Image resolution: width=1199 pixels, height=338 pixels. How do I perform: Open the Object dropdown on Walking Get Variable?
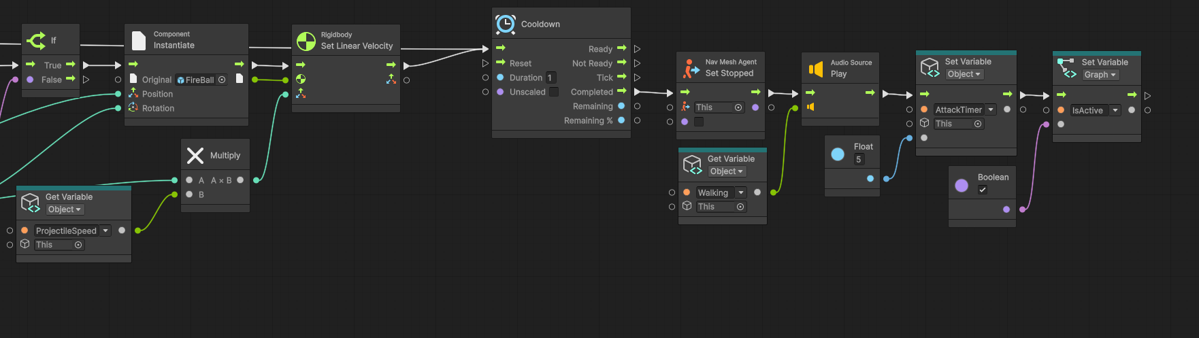click(727, 171)
